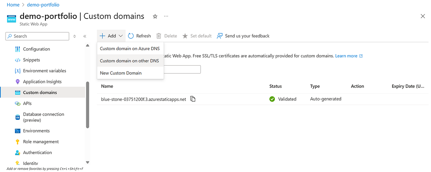This screenshot has width=431, height=172.
Task: Click Set default toolbar button
Action: coord(197,36)
